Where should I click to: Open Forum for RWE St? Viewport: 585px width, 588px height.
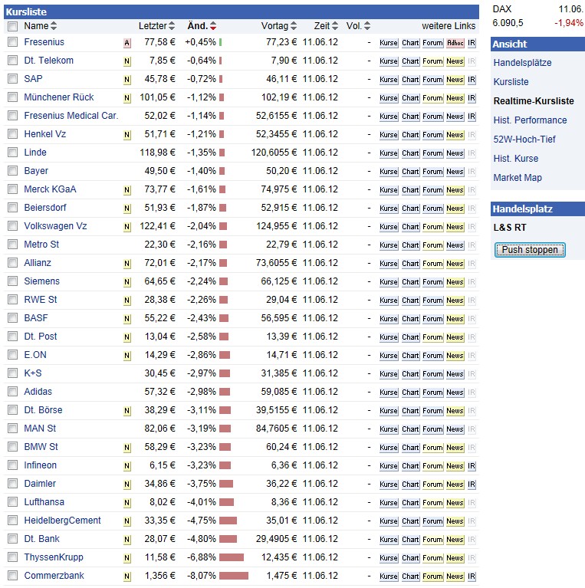[x=432, y=300]
